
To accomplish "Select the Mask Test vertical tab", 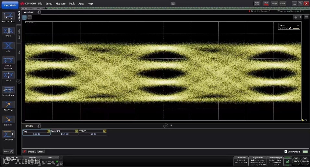I will point(19,34).
